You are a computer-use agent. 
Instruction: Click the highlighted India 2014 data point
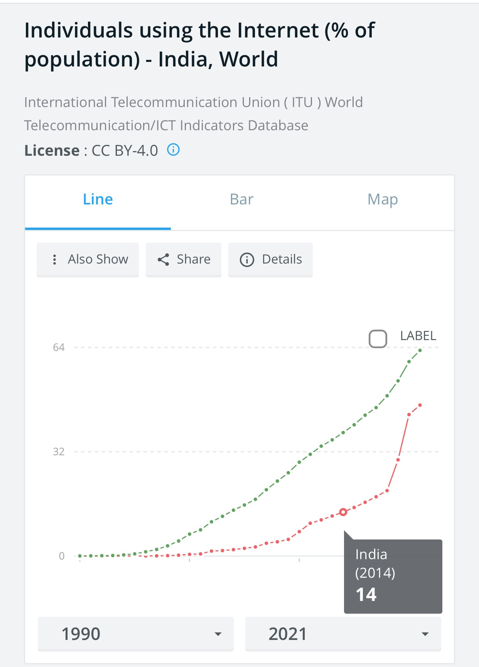tap(343, 512)
